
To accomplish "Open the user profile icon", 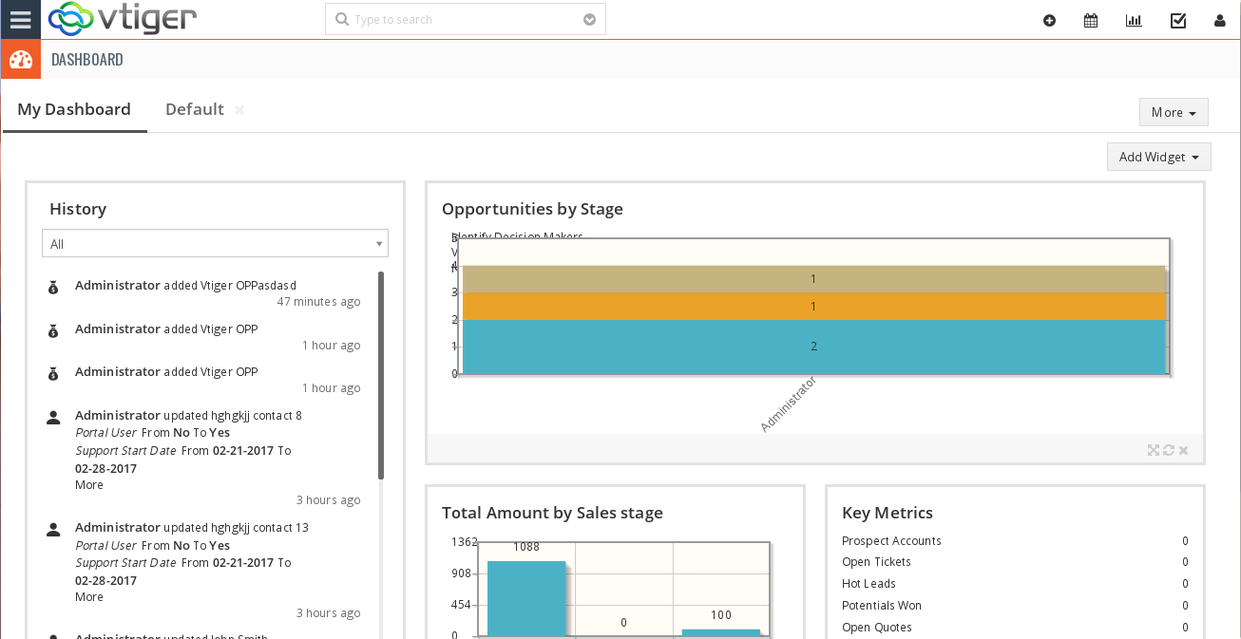I will 1220,20.
